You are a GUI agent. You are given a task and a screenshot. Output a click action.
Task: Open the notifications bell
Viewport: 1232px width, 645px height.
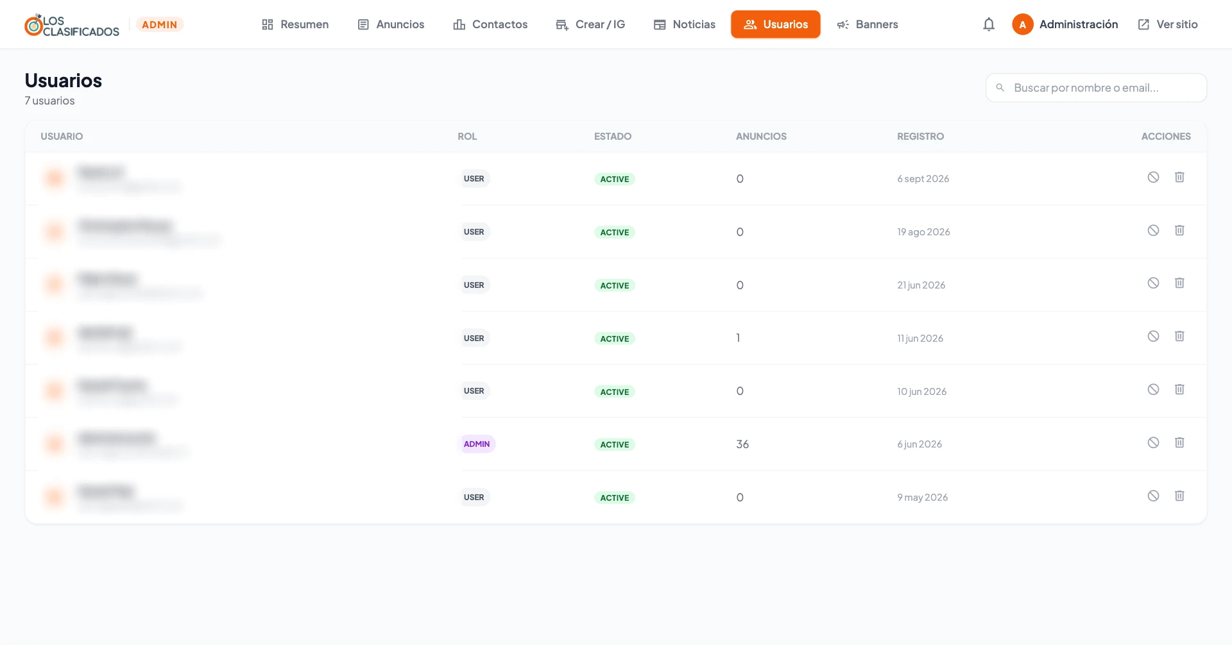[989, 24]
